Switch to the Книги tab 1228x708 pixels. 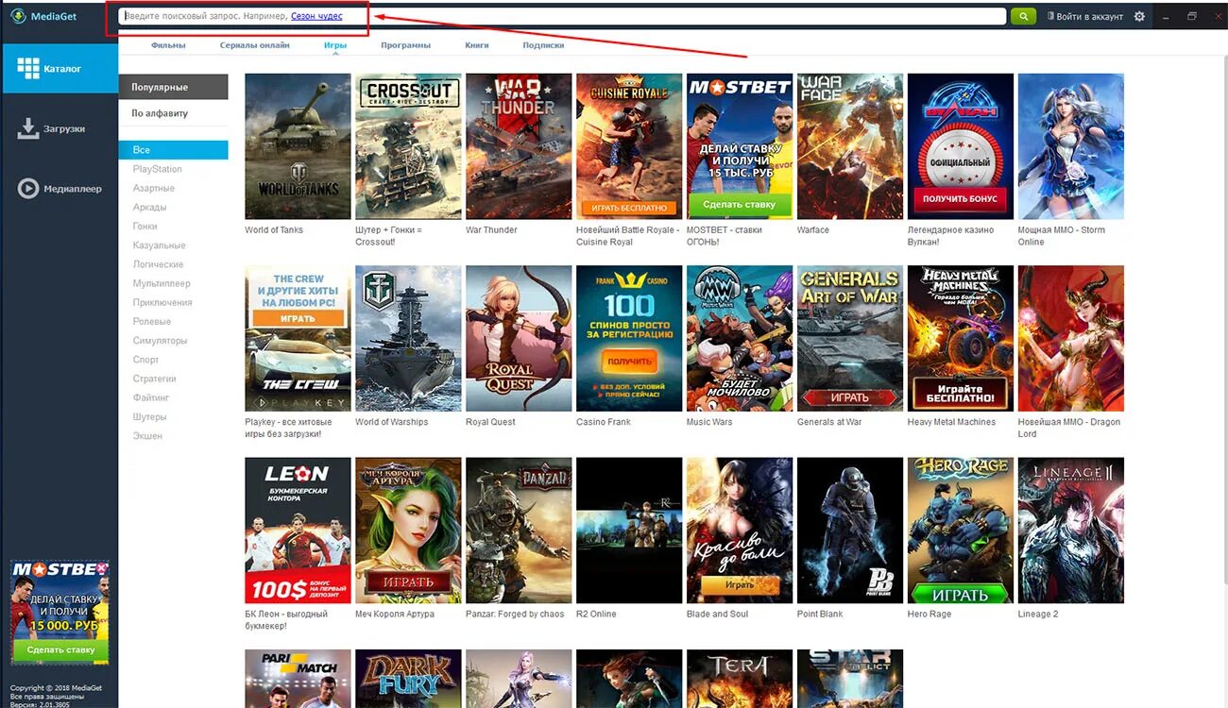tap(477, 45)
